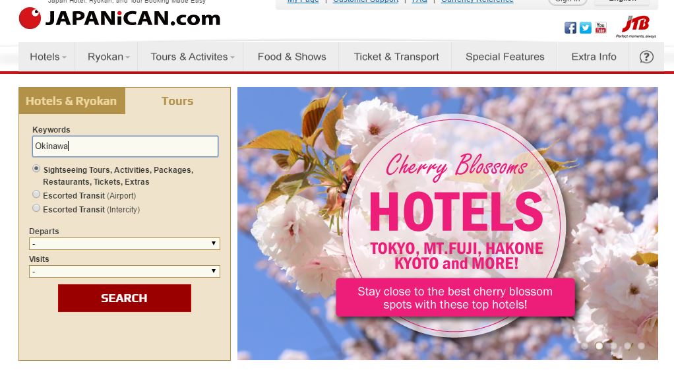Open the Facebook icon link
The image size is (674, 374).
click(x=570, y=28)
